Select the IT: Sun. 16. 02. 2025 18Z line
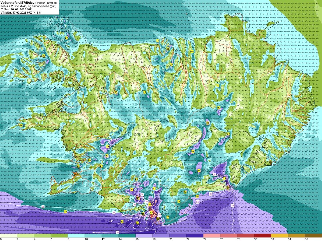Viewport: 322px width, 241px height. coord(16,9)
